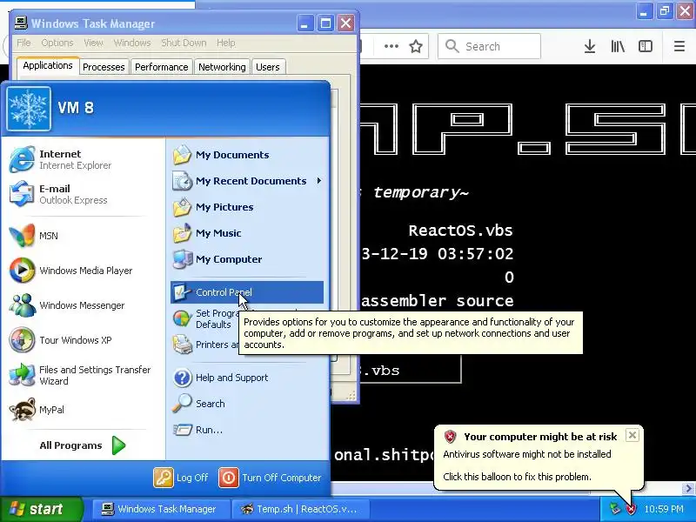The image size is (696, 522).
Task: Click the red security shield tray icon
Action: (x=631, y=509)
